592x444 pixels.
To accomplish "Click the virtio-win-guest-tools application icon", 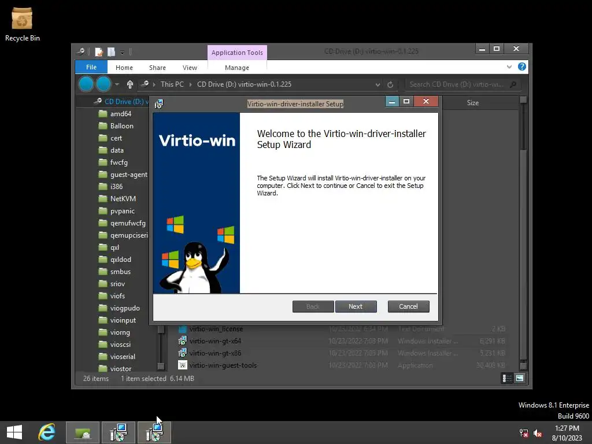I will 182,365.
